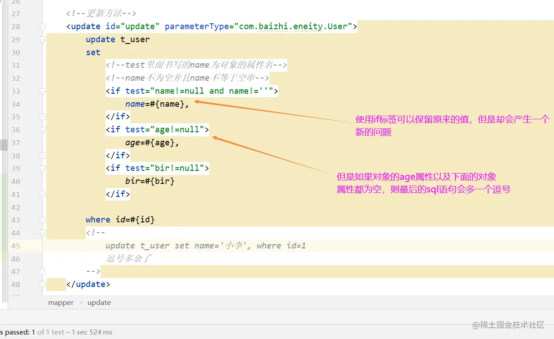Click the bir!=null if test line
The width and height of the screenshot is (554, 339).
tap(158, 168)
